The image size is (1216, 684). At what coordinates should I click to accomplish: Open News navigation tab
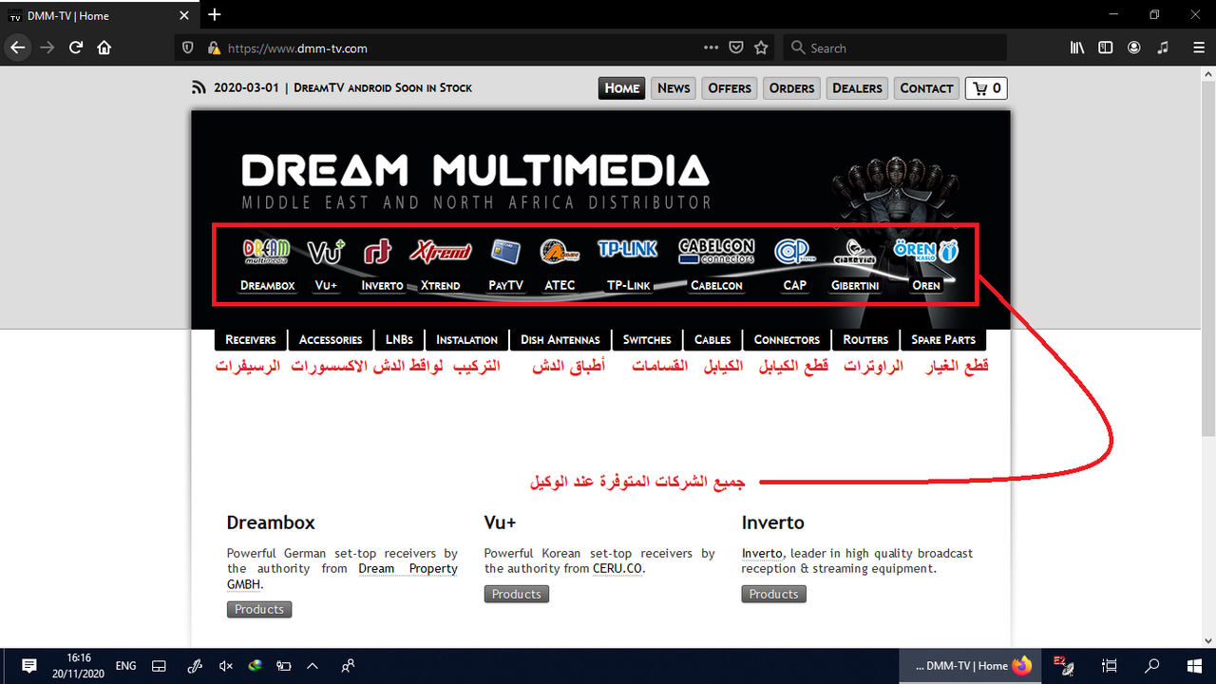[x=674, y=88]
